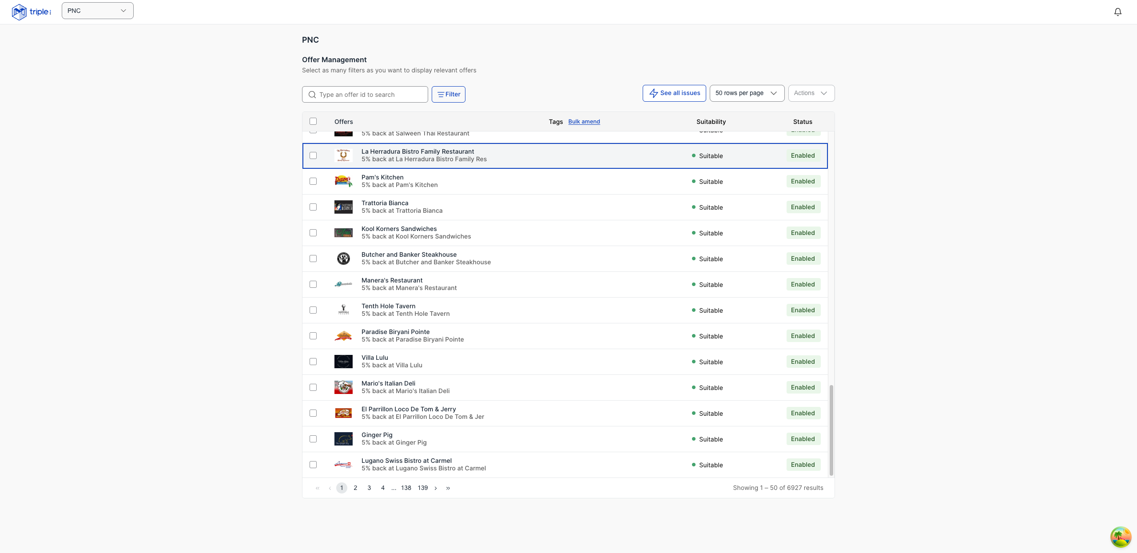1137x553 pixels.
Task: Click Manera's Restaurant logo image
Action: pos(343,284)
